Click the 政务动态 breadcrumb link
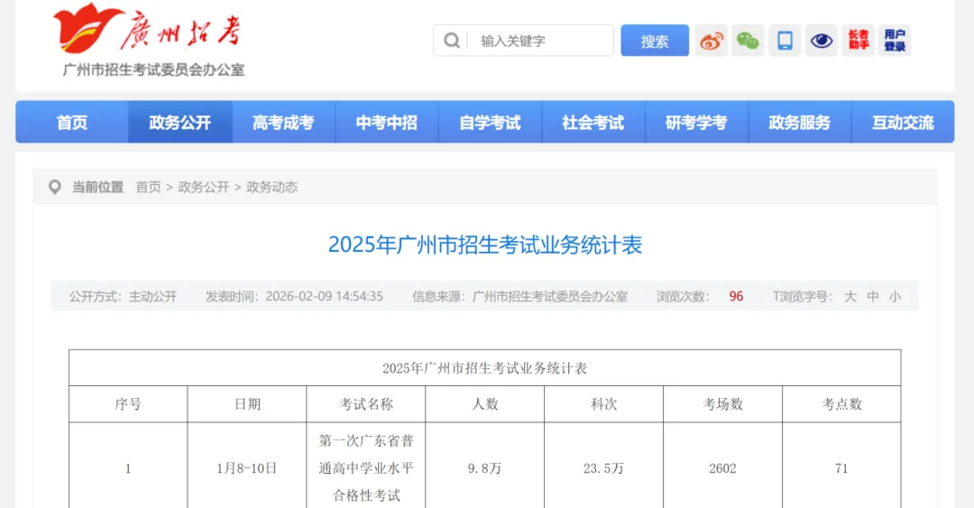The height and width of the screenshot is (508, 974). coord(272,187)
